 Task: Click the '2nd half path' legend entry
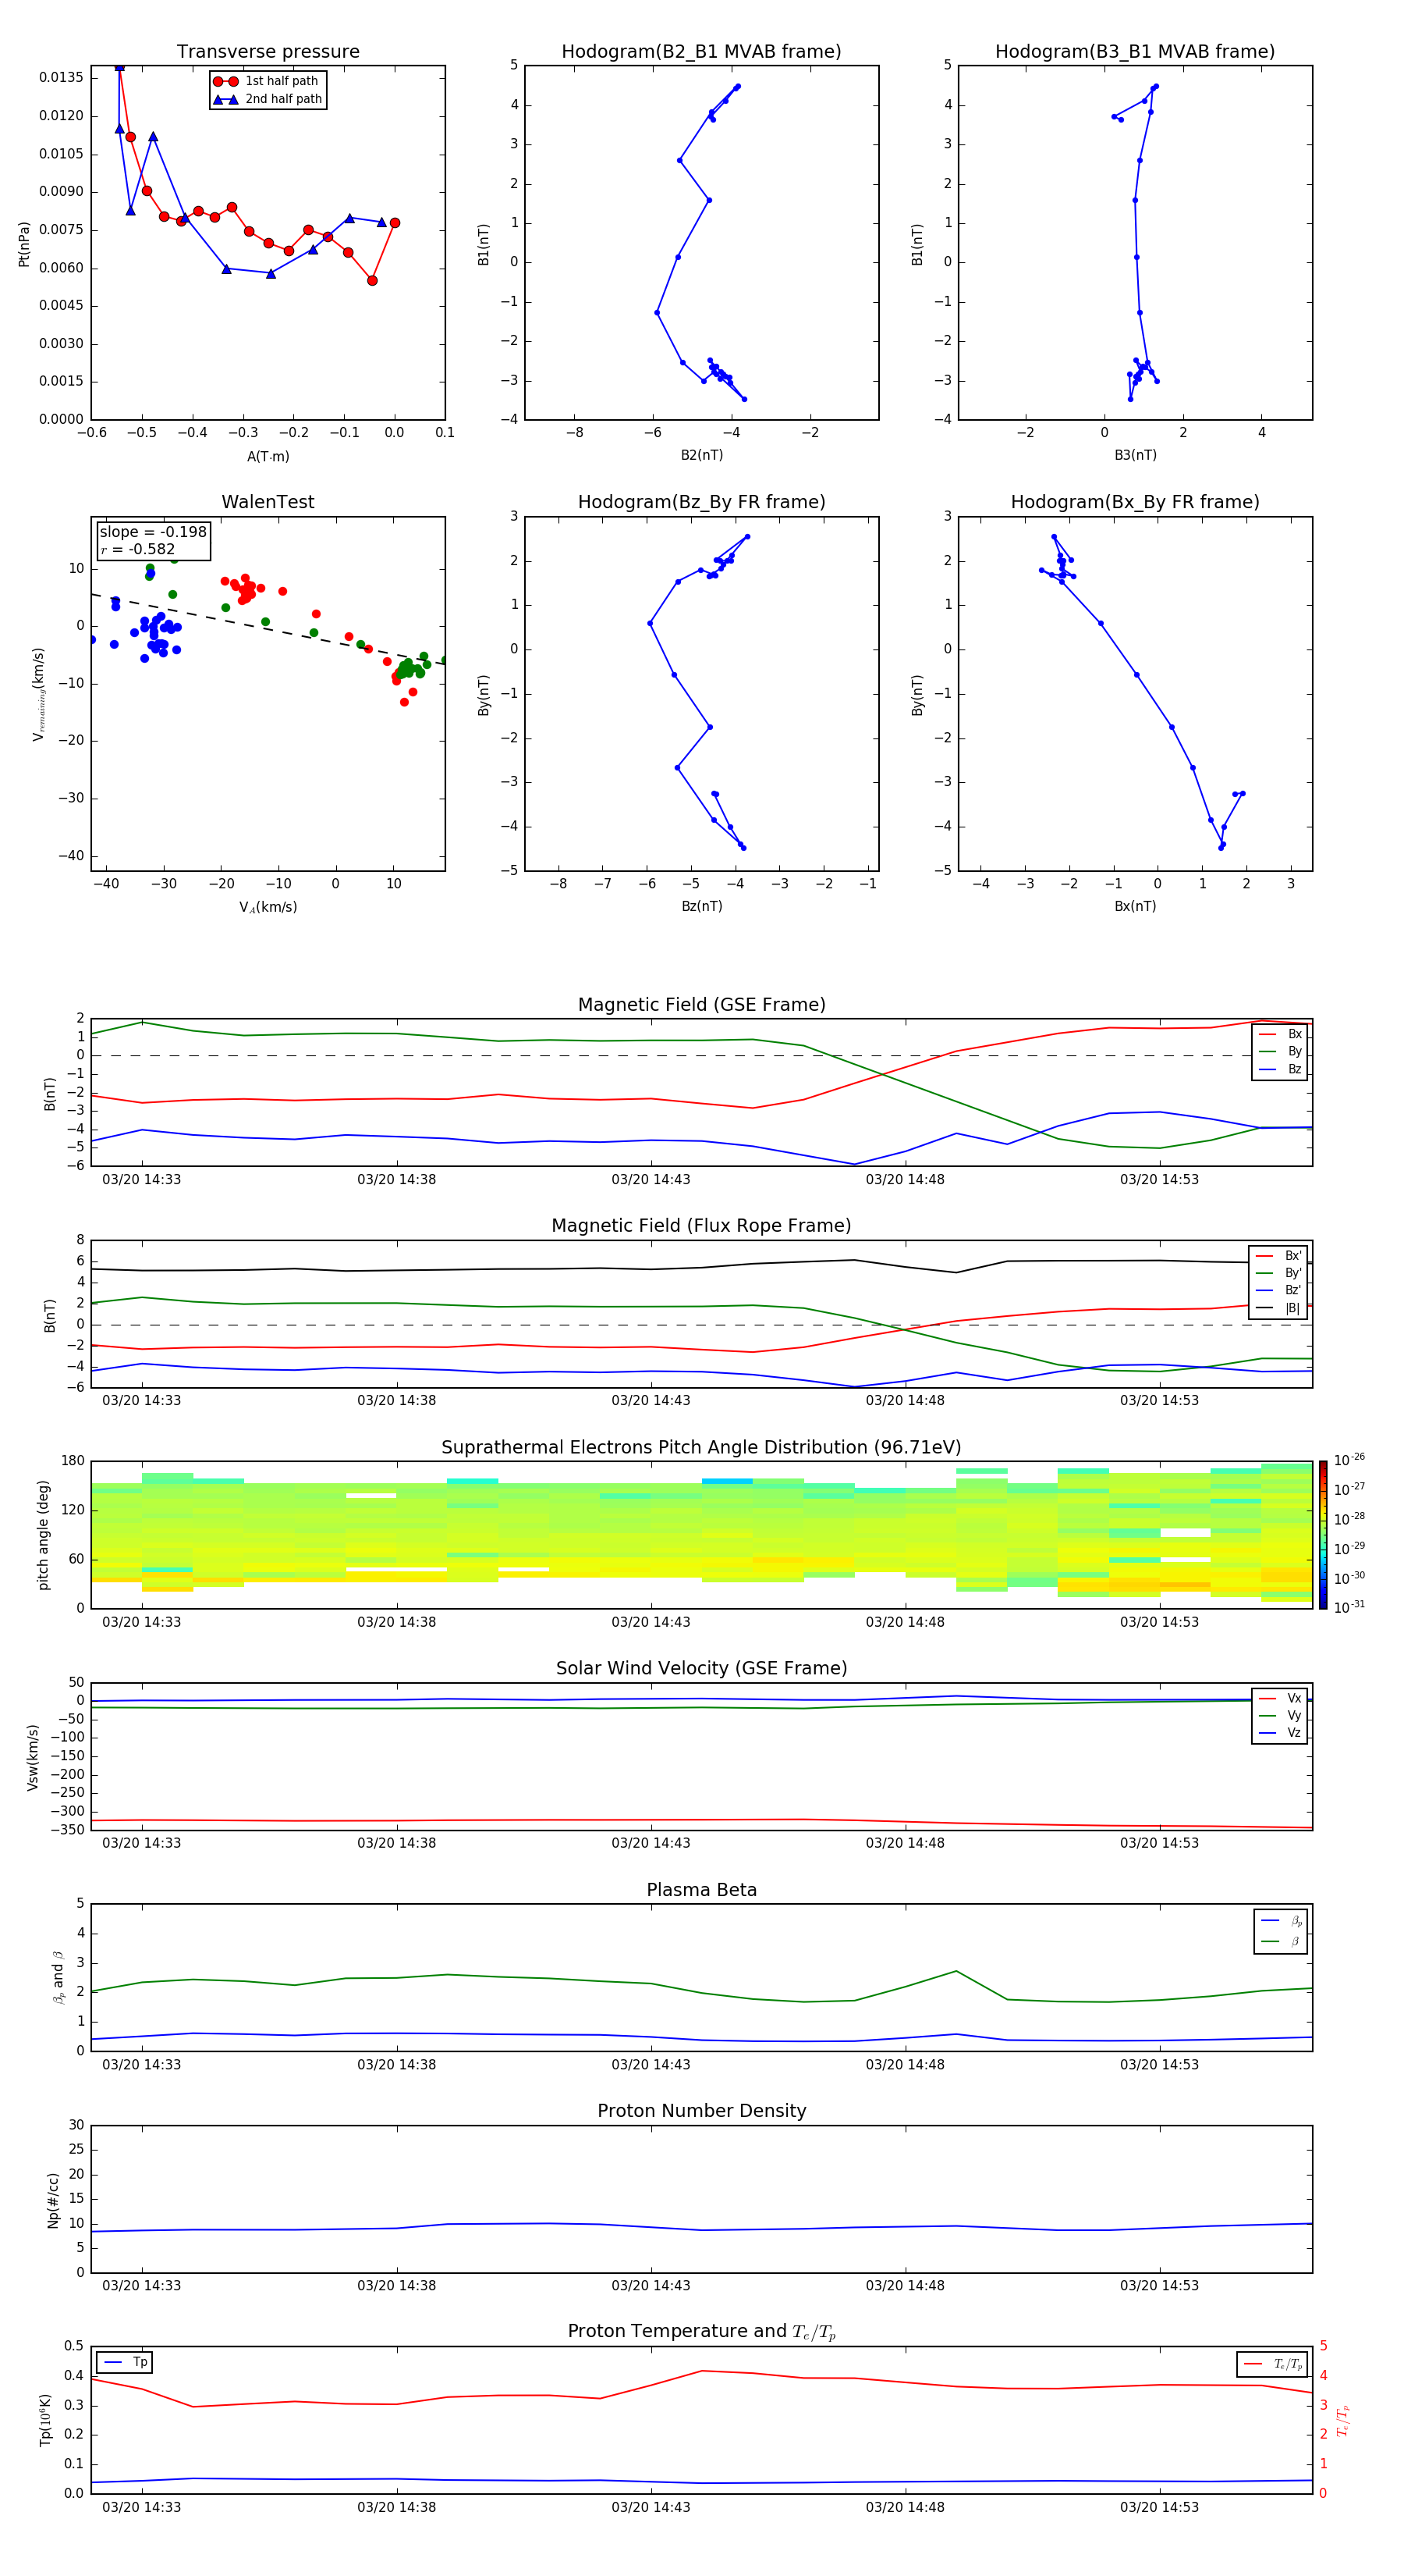[269, 99]
